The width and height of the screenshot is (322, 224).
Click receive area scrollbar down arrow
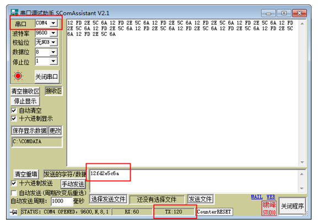pos(302,162)
